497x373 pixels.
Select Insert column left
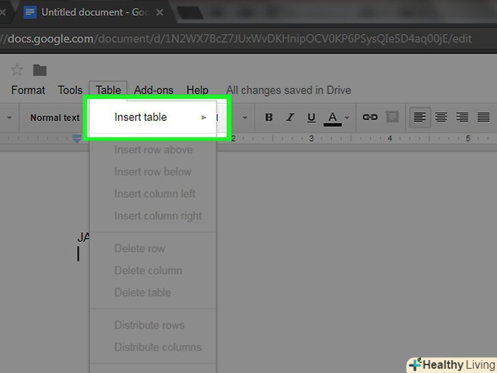[x=153, y=193]
